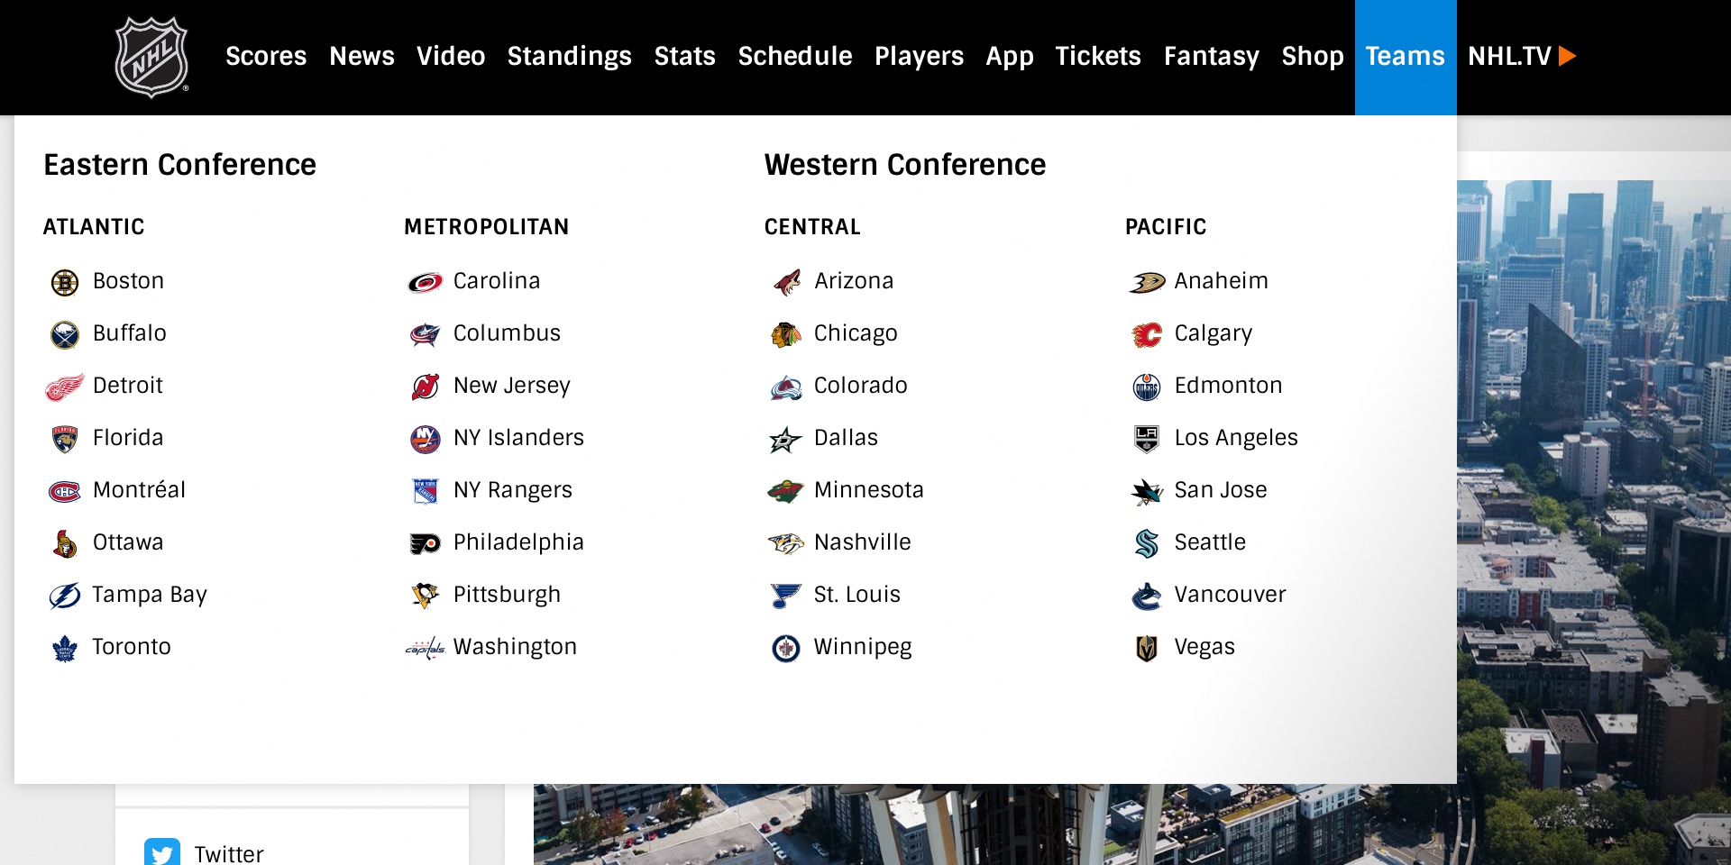
Task: Click the Detroit Red Wings logo
Action: click(x=65, y=387)
